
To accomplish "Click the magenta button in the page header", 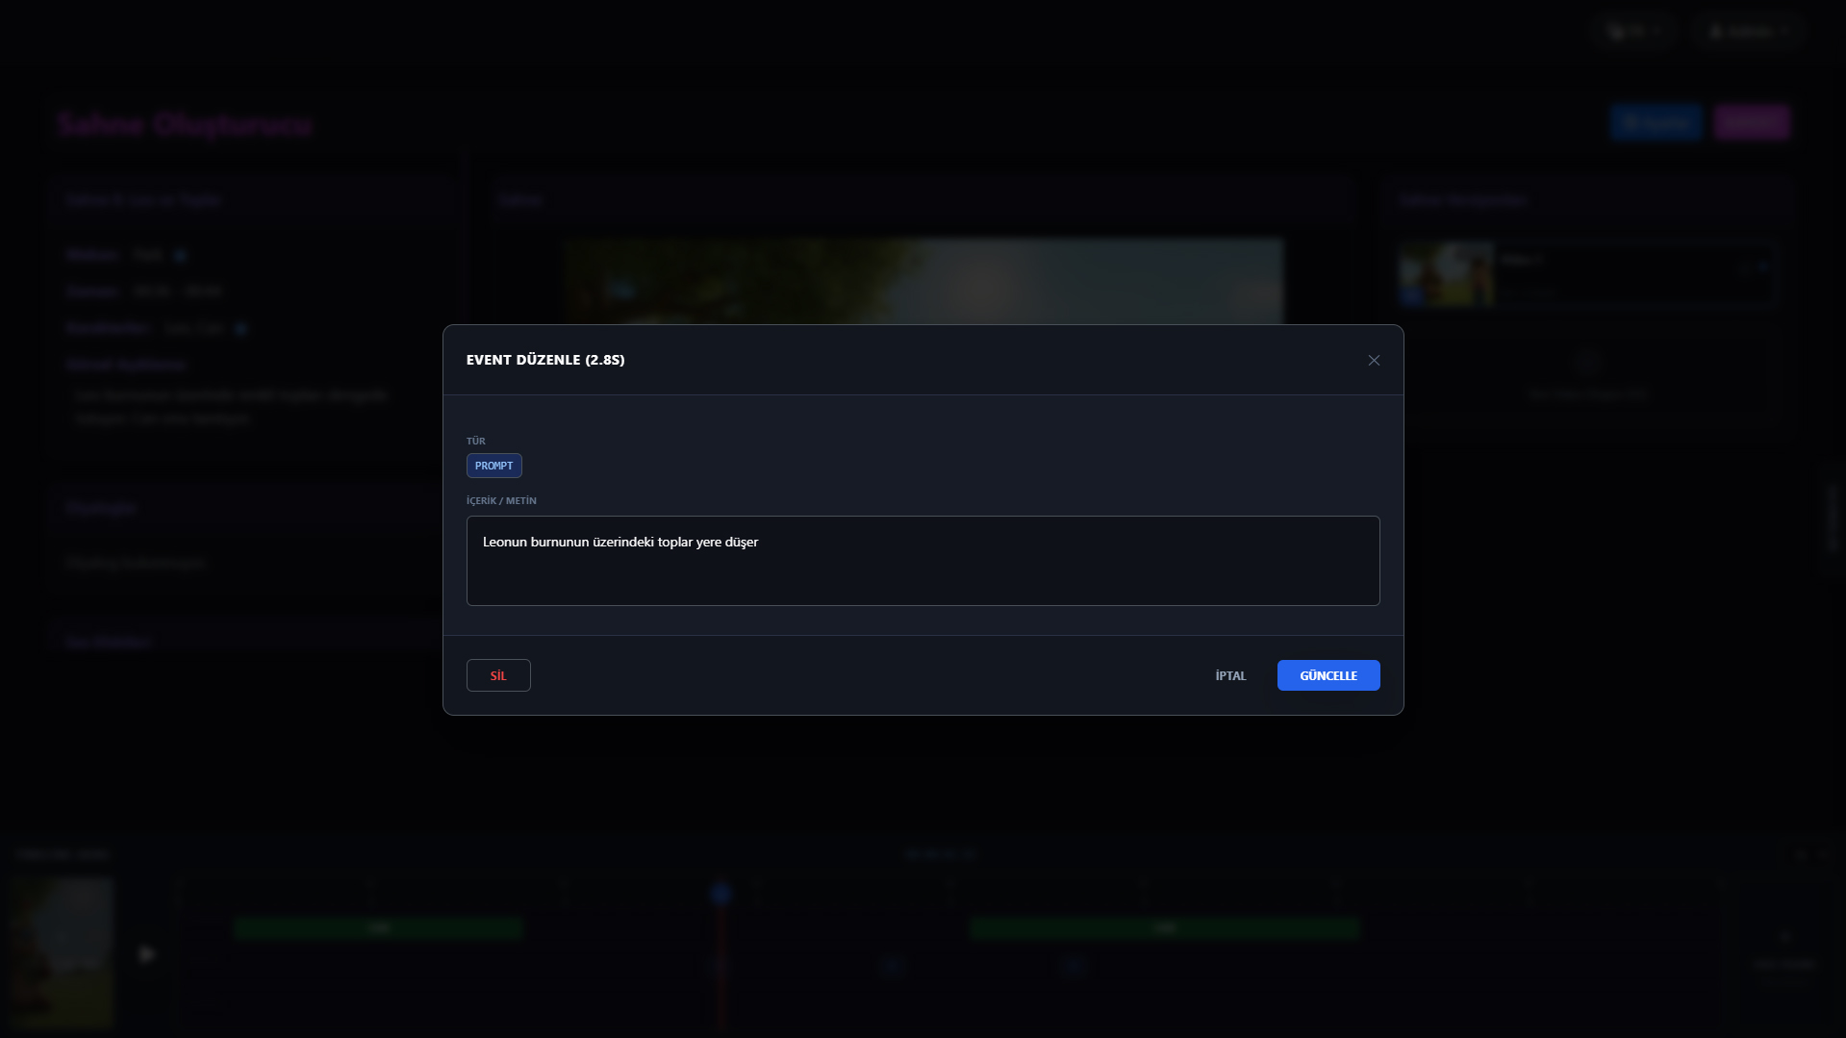I will pyautogui.click(x=1751, y=122).
